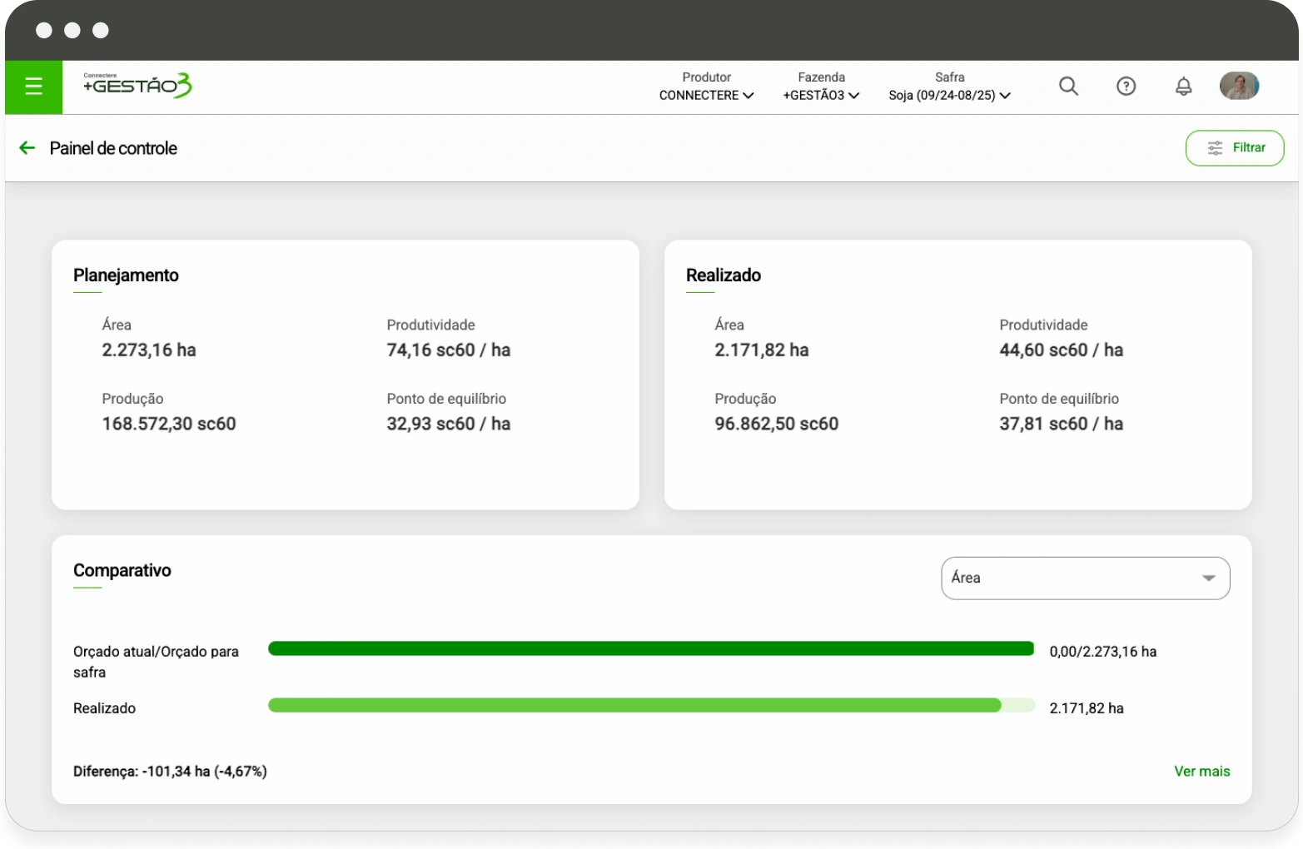1303x849 pixels.
Task: Open the Safra Soja (09/24-08/25) selector
Action: (x=949, y=95)
